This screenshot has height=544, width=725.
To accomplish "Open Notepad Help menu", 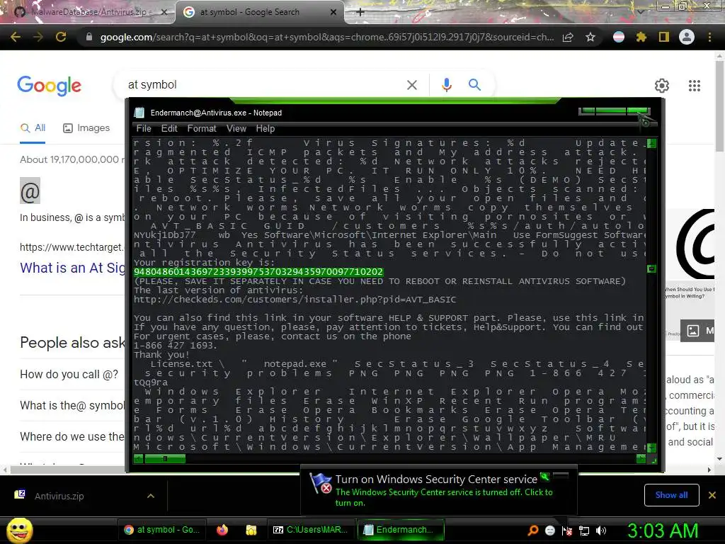I will [266, 129].
